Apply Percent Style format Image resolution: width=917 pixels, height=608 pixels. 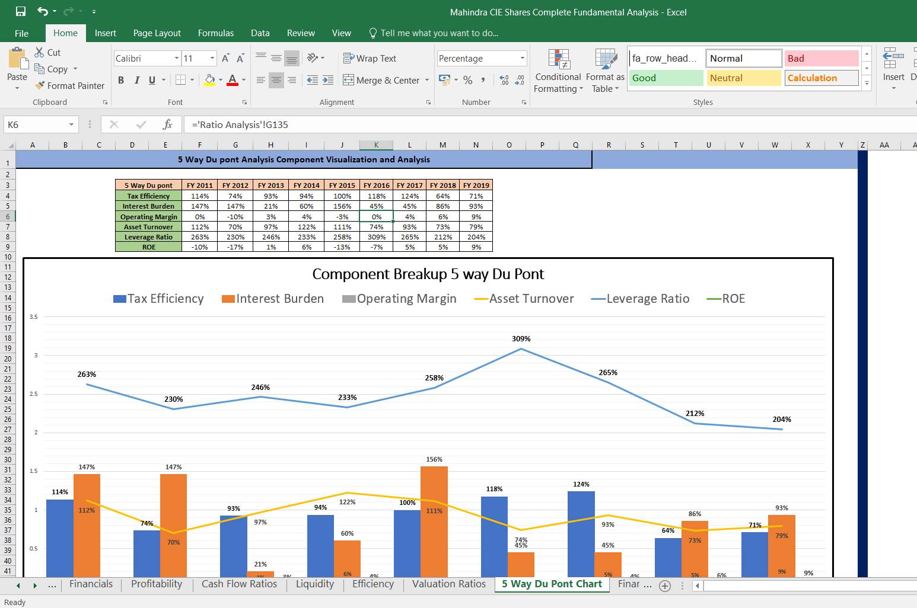click(x=468, y=80)
